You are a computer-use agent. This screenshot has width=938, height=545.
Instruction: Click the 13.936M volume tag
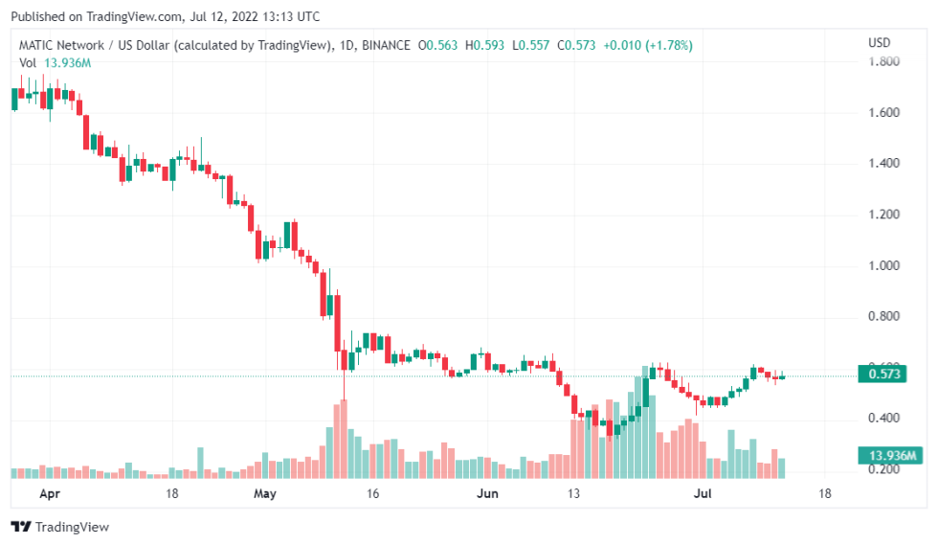[x=890, y=456]
